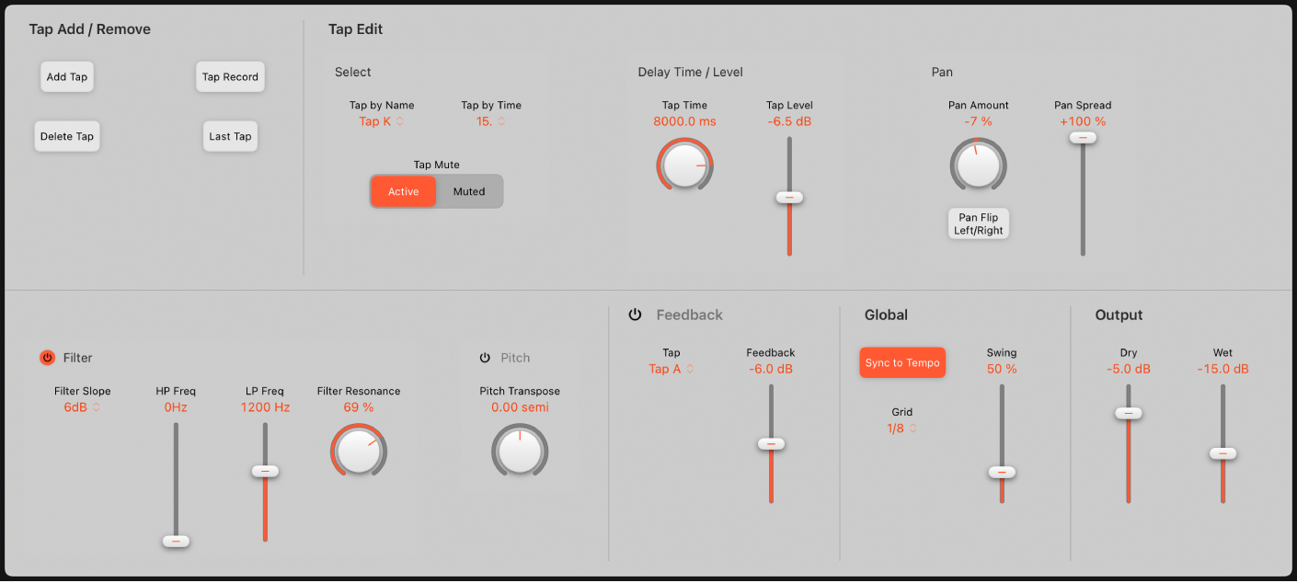Adjust the Tap Level slider
The width and height of the screenshot is (1297, 583).
pos(789,197)
